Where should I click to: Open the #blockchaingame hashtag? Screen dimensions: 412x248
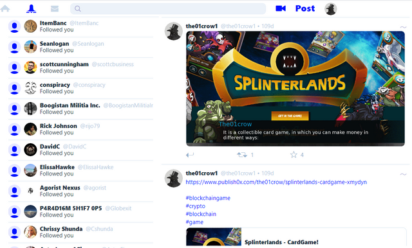click(x=208, y=198)
